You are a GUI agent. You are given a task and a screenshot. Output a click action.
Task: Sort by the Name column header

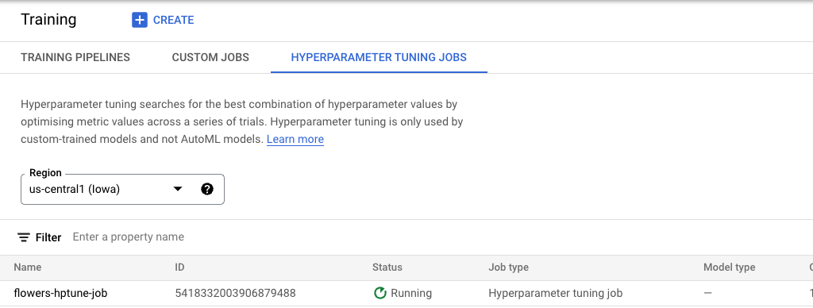[x=28, y=268]
